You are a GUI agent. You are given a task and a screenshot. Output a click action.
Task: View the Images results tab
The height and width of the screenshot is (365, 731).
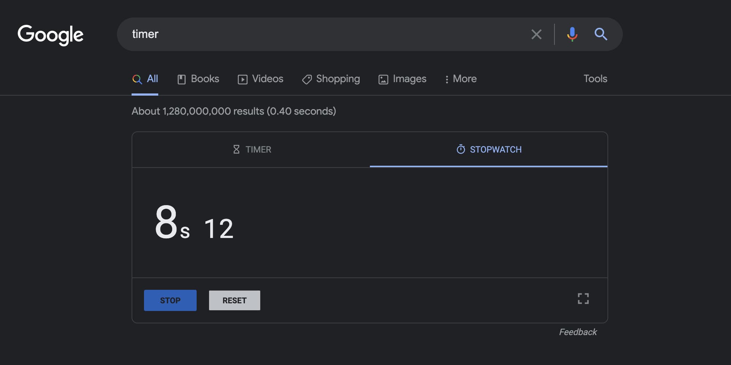(x=402, y=79)
